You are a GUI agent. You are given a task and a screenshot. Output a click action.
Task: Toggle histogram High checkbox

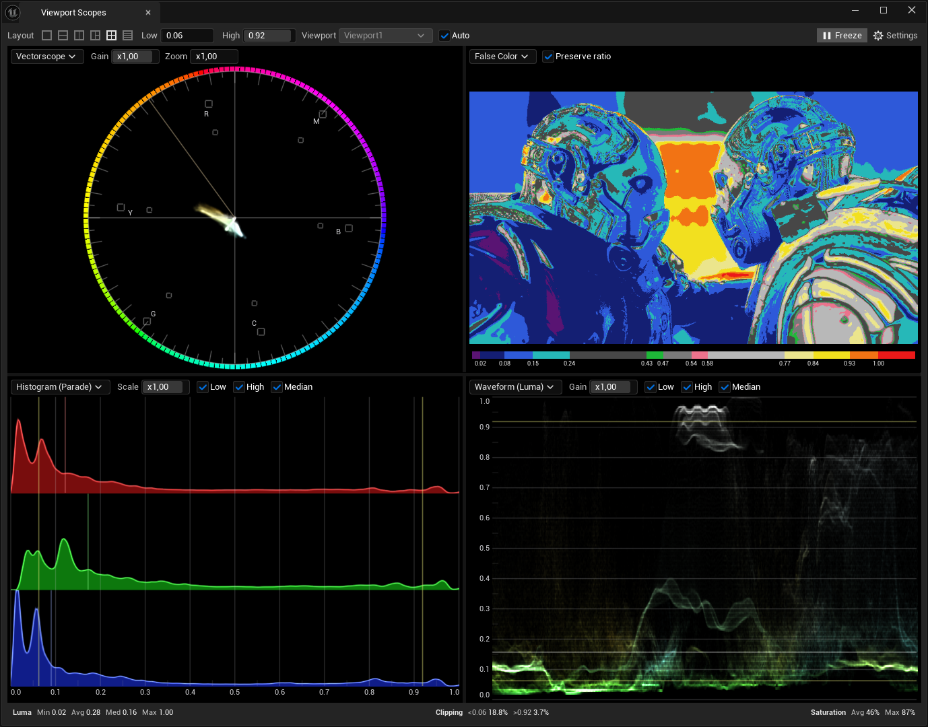click(239, 387)
